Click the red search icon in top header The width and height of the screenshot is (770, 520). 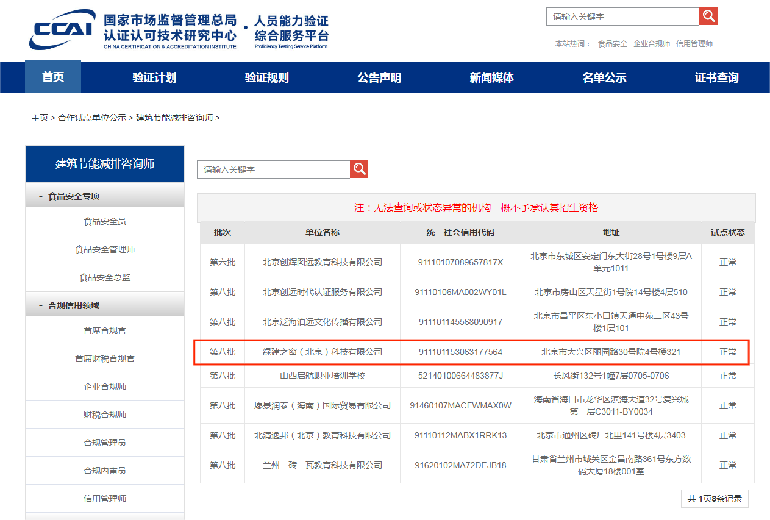[x=708, y=16]
